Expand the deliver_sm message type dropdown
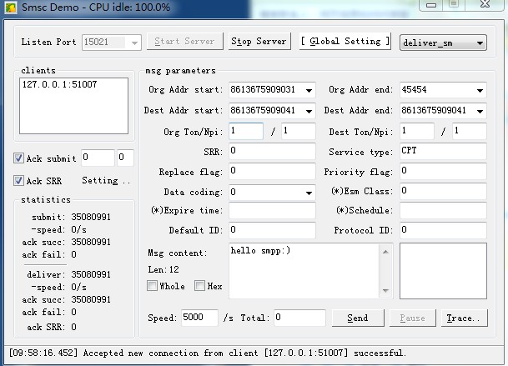508x366 pixels. [x=443, y=43]
